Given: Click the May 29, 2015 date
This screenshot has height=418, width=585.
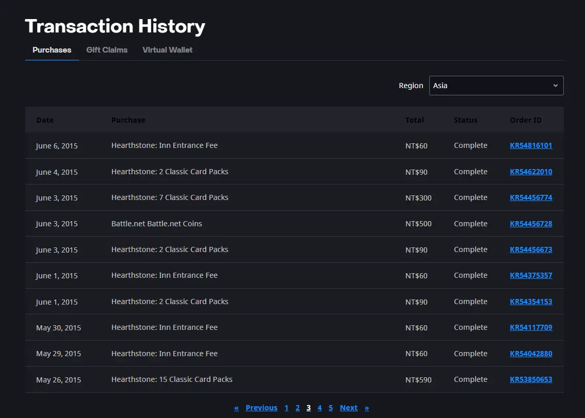Looking at the screenshot, I should (x=59, y=354).
